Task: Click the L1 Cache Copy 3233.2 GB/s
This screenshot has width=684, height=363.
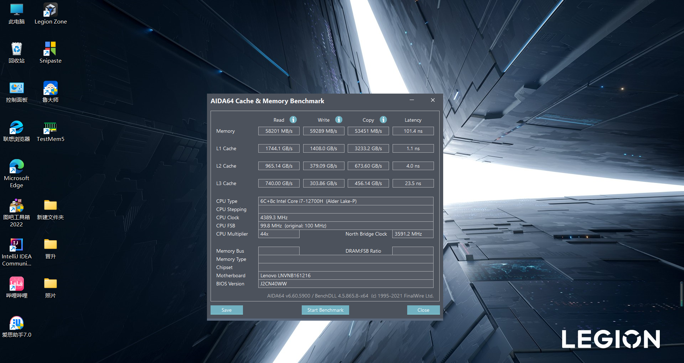Action: 368,148
